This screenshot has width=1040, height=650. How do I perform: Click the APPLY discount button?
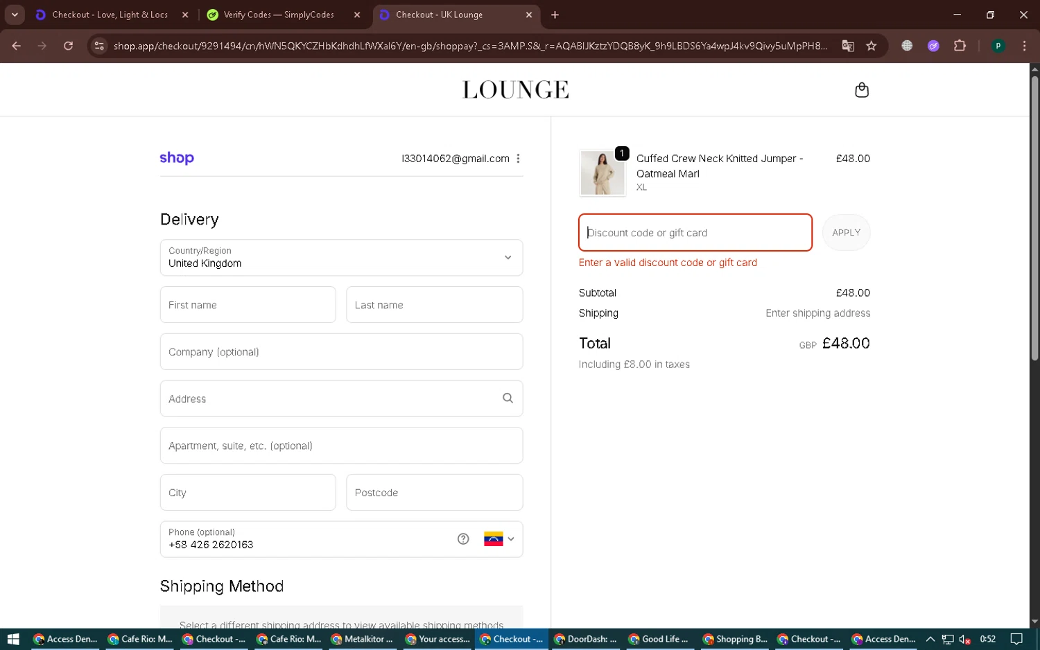point(846,233)
